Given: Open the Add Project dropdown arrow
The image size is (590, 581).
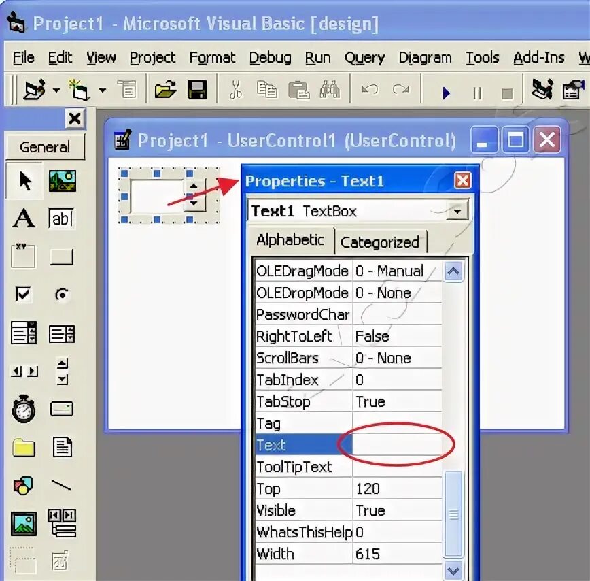Looking at the screenshot, I should (x=56, y=90).
